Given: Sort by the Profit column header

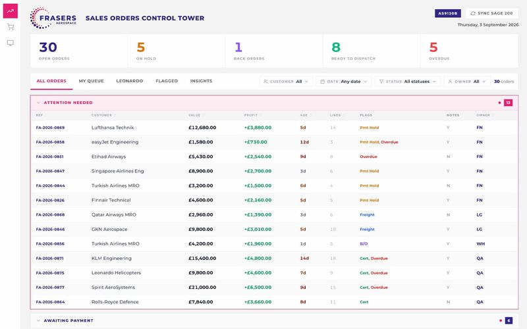Looking at the screenshot, I should [252, 115].
